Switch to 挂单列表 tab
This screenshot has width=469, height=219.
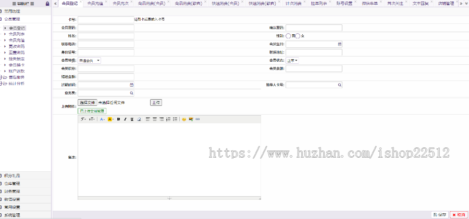click(x=319, y=4)
